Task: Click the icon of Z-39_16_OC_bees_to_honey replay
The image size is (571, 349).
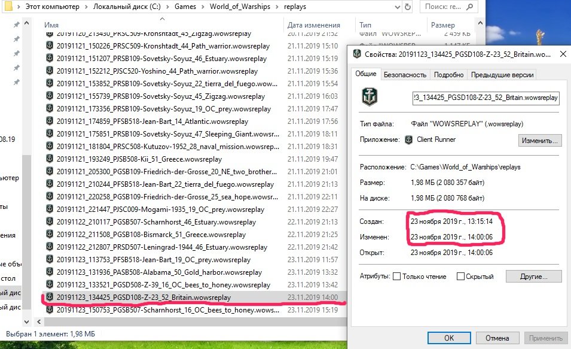Action: 50,284
